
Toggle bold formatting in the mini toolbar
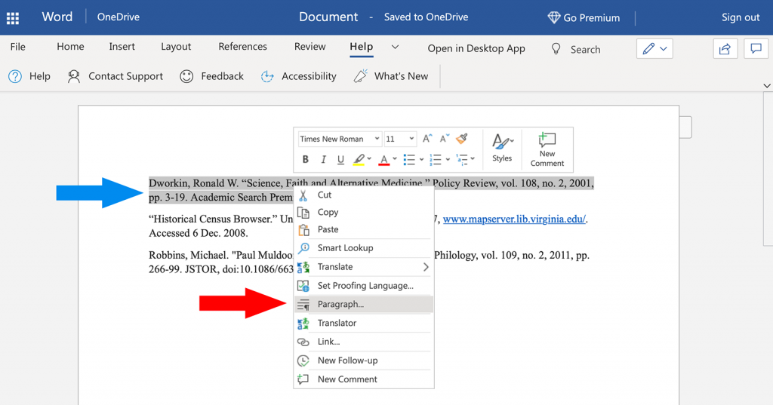(x=306, y=159)
